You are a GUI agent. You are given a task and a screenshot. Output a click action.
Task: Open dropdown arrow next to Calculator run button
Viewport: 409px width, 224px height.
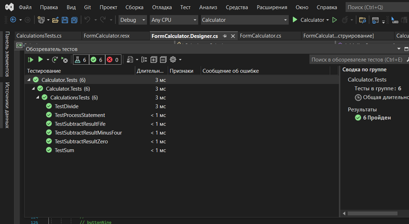[328, 20]
